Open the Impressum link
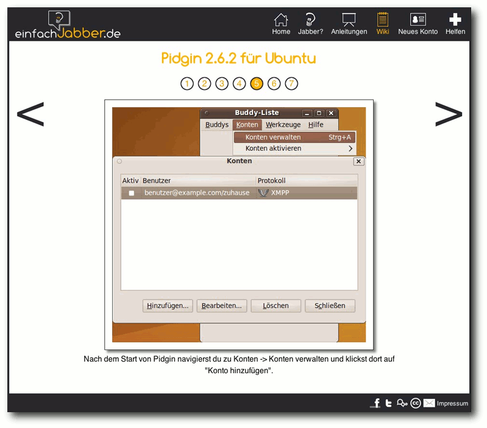This screenshot has height=428, width=487. pos(452,403)
